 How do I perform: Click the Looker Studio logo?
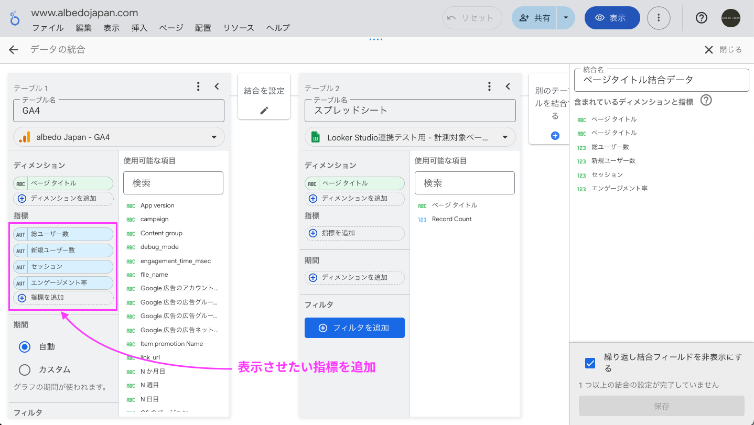tap(14, 17)
